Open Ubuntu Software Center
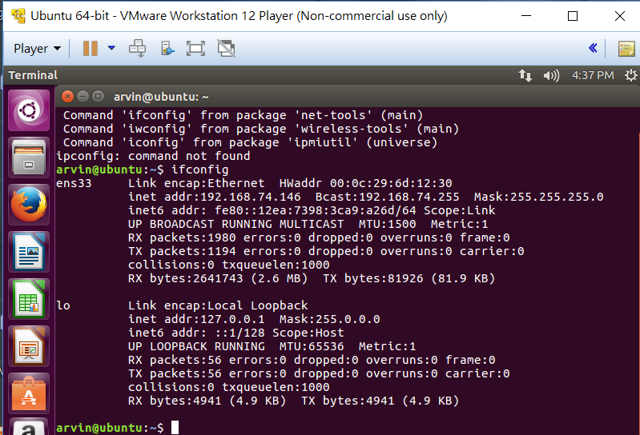The height and width of the screenshot is (435, 640). (x=29, y=394)
